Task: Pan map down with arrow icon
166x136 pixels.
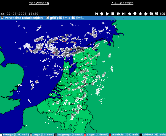Action: [135, 14]
